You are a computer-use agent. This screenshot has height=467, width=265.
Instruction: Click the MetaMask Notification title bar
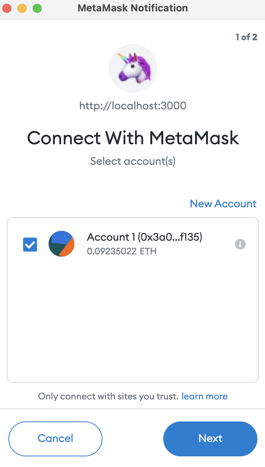tap(132, 8)
